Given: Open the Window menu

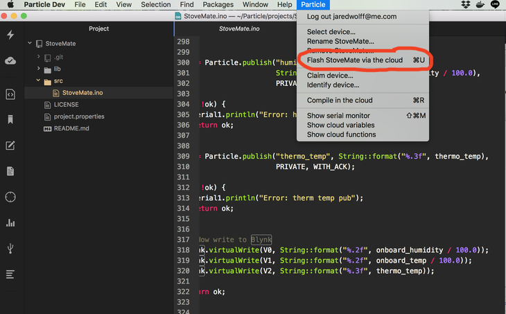Looking at the screenshot, I should tap(255, 5).
